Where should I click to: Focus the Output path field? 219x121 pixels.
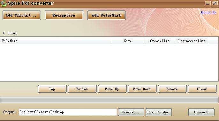pos(68,112)
